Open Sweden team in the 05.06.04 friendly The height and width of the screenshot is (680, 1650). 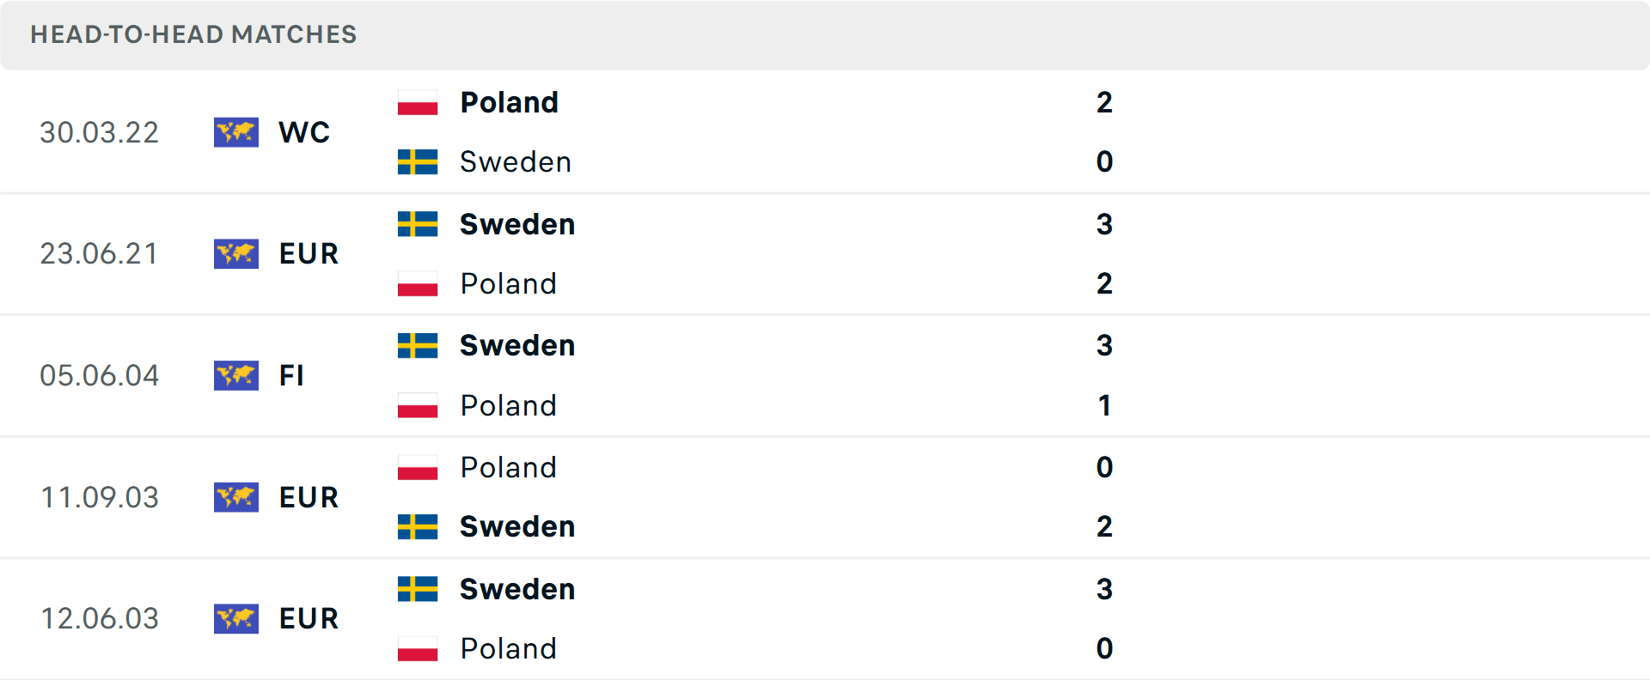[516, 345]
